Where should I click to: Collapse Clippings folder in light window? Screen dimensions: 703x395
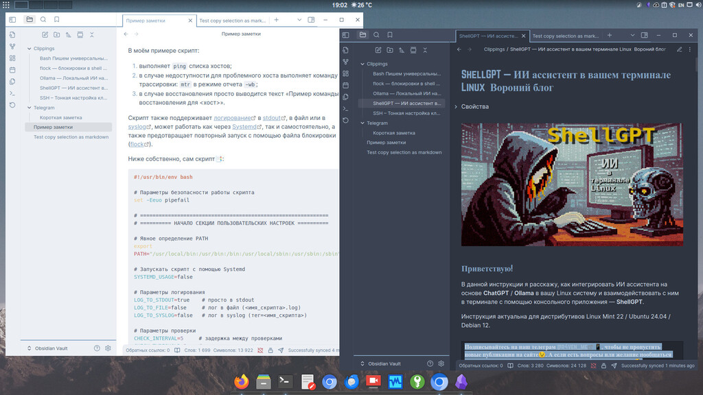pos(29,49)
